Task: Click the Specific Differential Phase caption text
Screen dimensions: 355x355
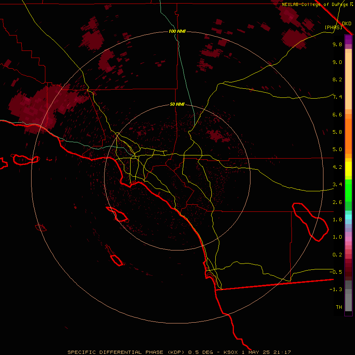Action: pyautogui.click(x=179, y=352)
